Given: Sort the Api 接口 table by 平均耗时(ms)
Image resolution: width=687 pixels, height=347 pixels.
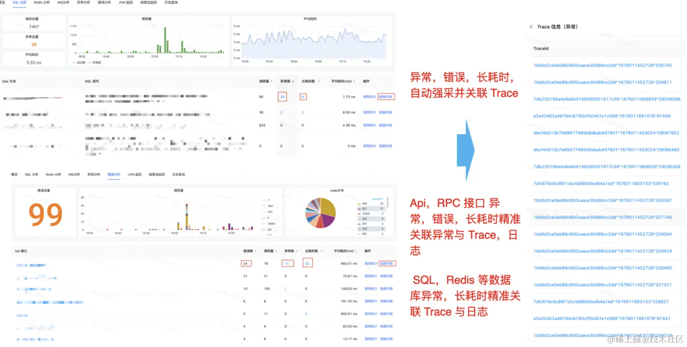Looking at the screenshot, I should click(x=346, y=251).
